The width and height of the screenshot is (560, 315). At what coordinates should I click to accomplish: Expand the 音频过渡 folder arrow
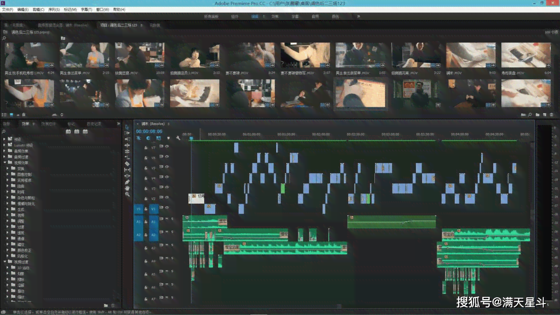click(4, 157)
